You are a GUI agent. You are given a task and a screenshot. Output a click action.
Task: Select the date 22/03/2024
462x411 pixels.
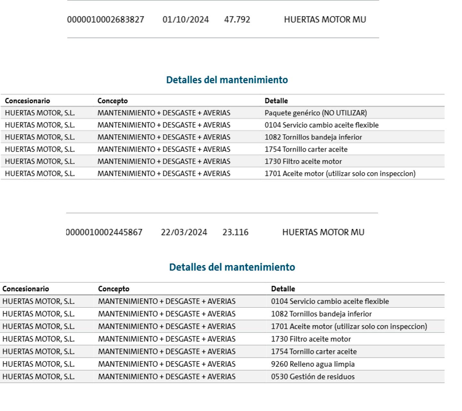(x=184, y=232)
